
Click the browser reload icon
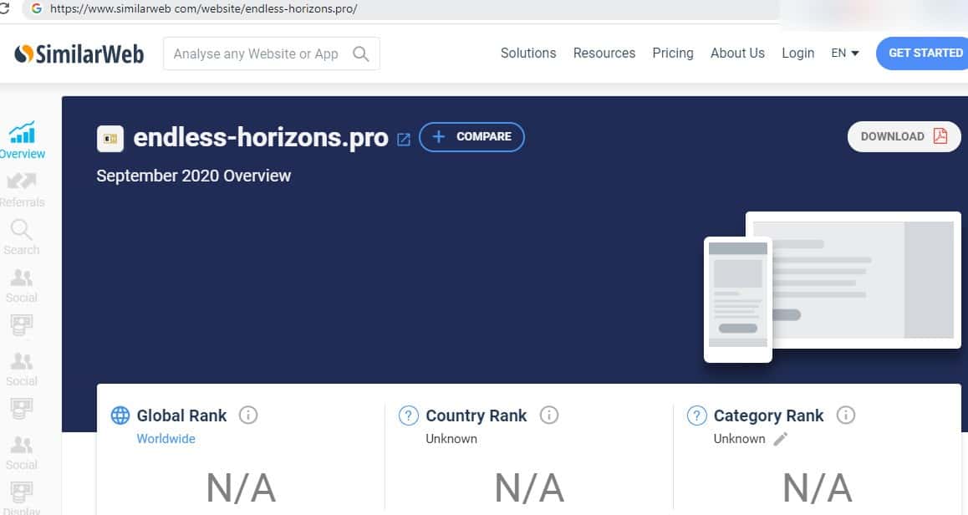[x=5, y=8]
